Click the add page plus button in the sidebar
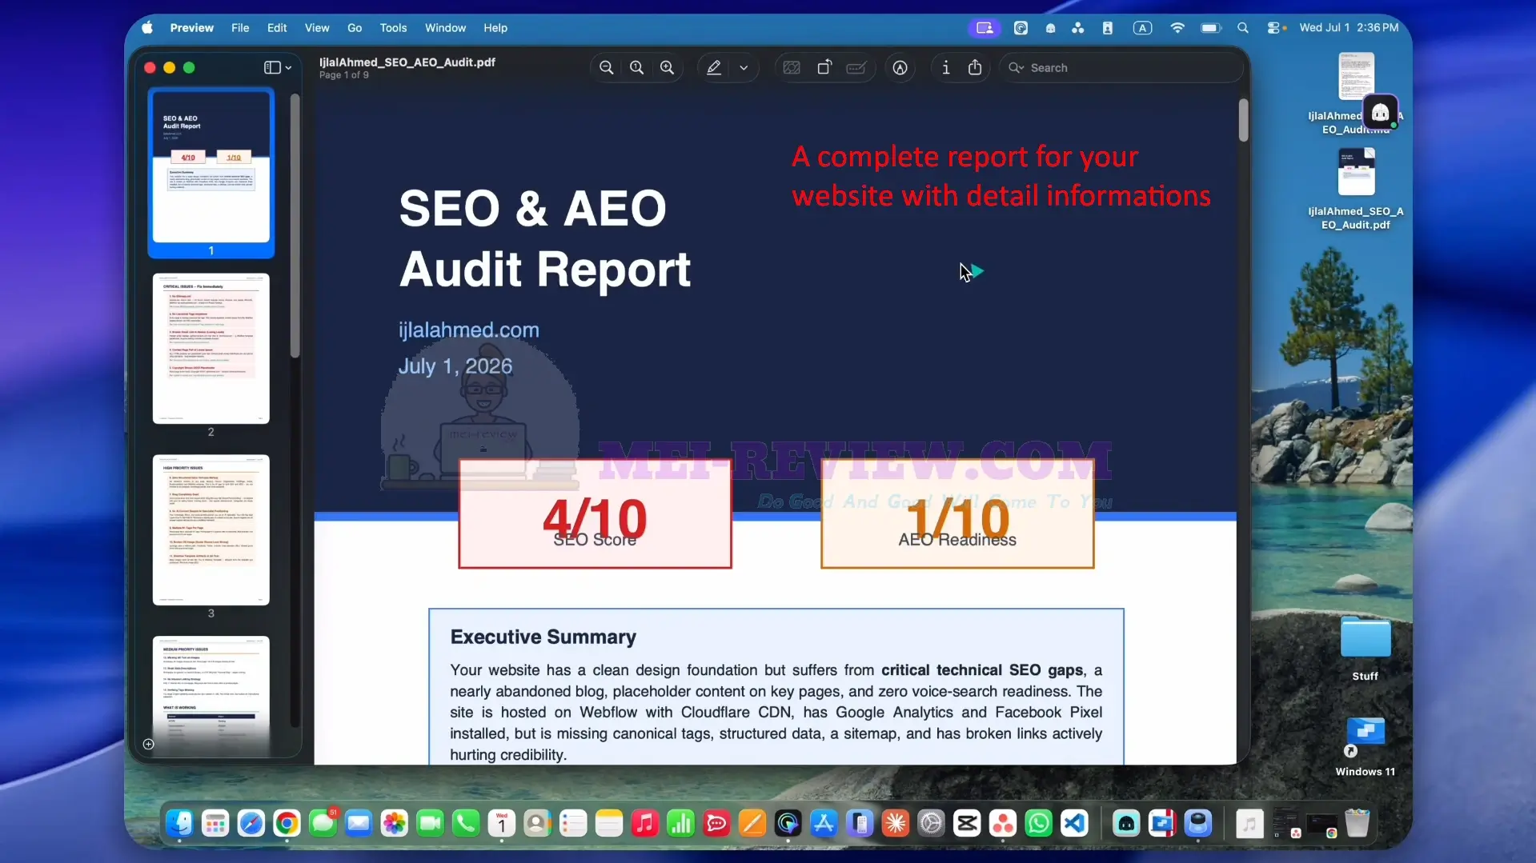The width and height of the screenshot is (1536, 863). 148,744
